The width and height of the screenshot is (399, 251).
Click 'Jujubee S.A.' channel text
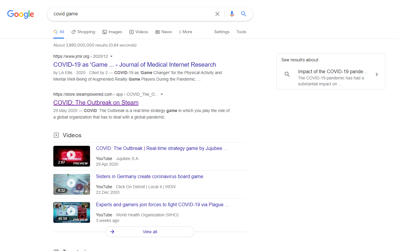(127, 159)
